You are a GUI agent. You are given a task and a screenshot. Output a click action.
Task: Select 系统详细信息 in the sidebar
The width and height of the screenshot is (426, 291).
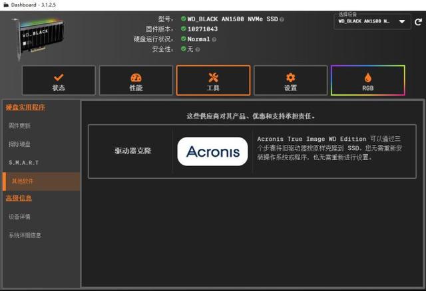(25, 235)
